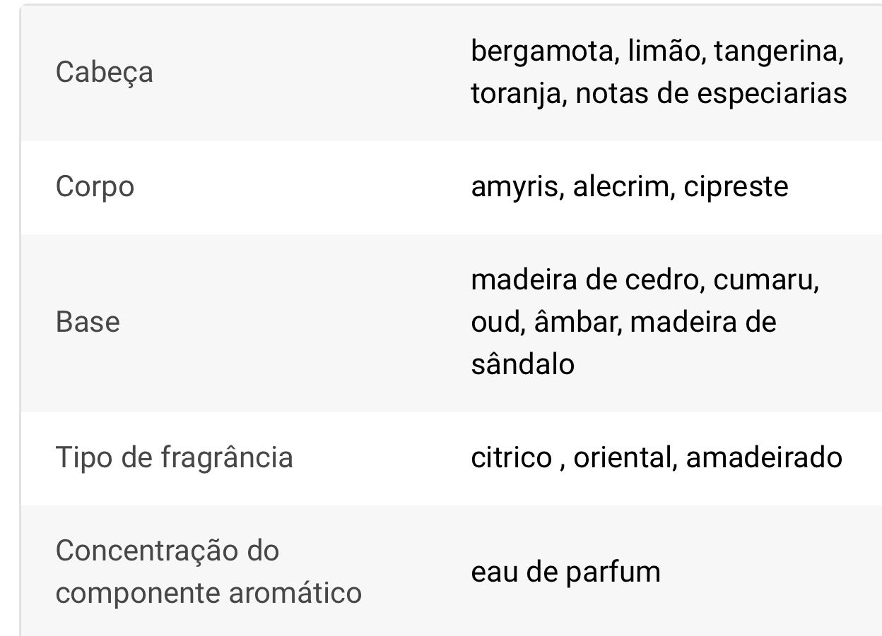Click the word 'citrico'

coord(511,457)
